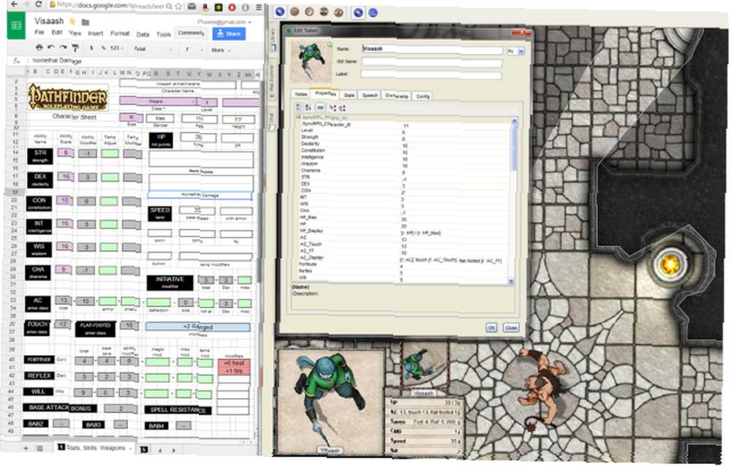This screenshot has height=466, width=731.
Task: Open the all sheets list
Action: [39, 448]
